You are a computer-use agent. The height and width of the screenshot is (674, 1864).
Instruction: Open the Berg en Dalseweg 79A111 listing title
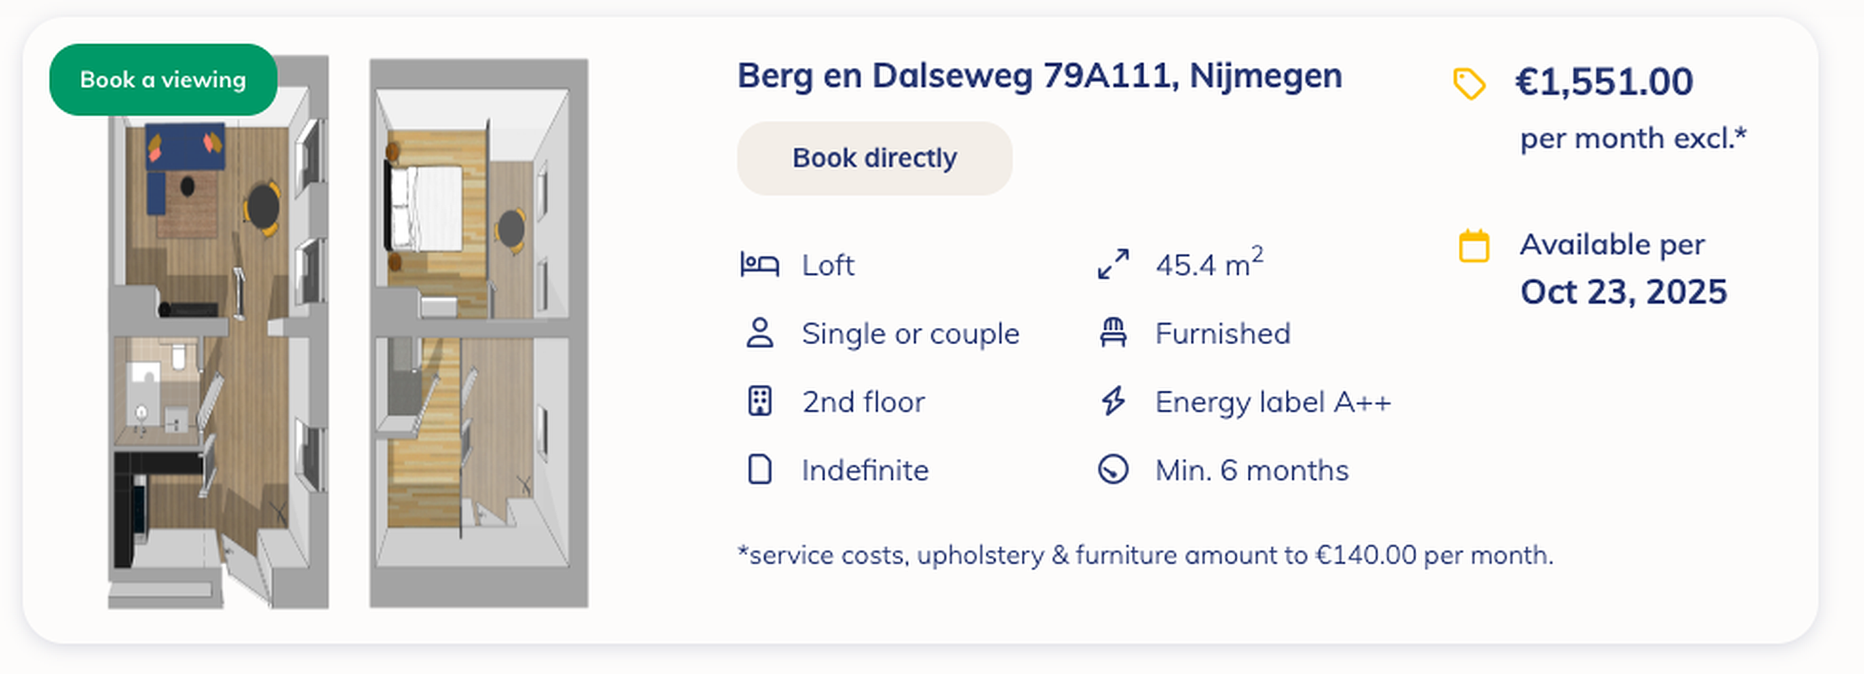pyautogui.click(x=1039, y=76)
